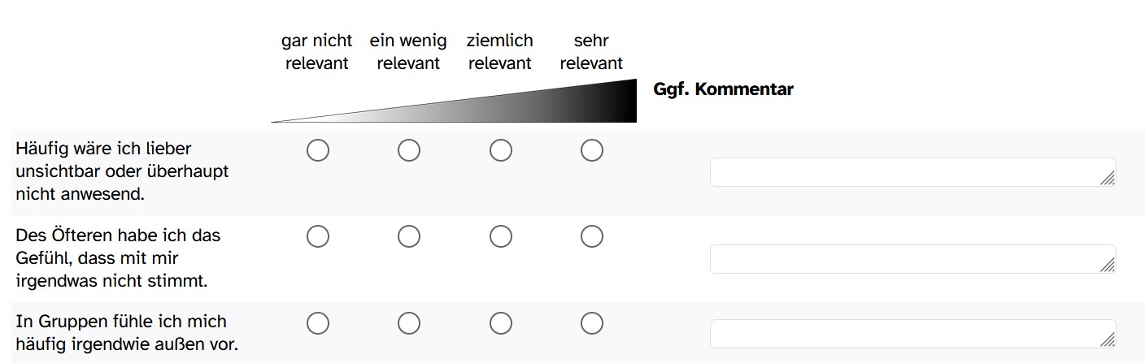Select 'ziemlich relevant' for 'nicht stimmt' statement
This screenshot has width=1145, height=363.
(x=500, y=236)
